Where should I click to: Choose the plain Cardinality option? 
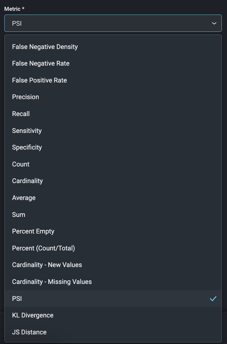coord(27,181)
